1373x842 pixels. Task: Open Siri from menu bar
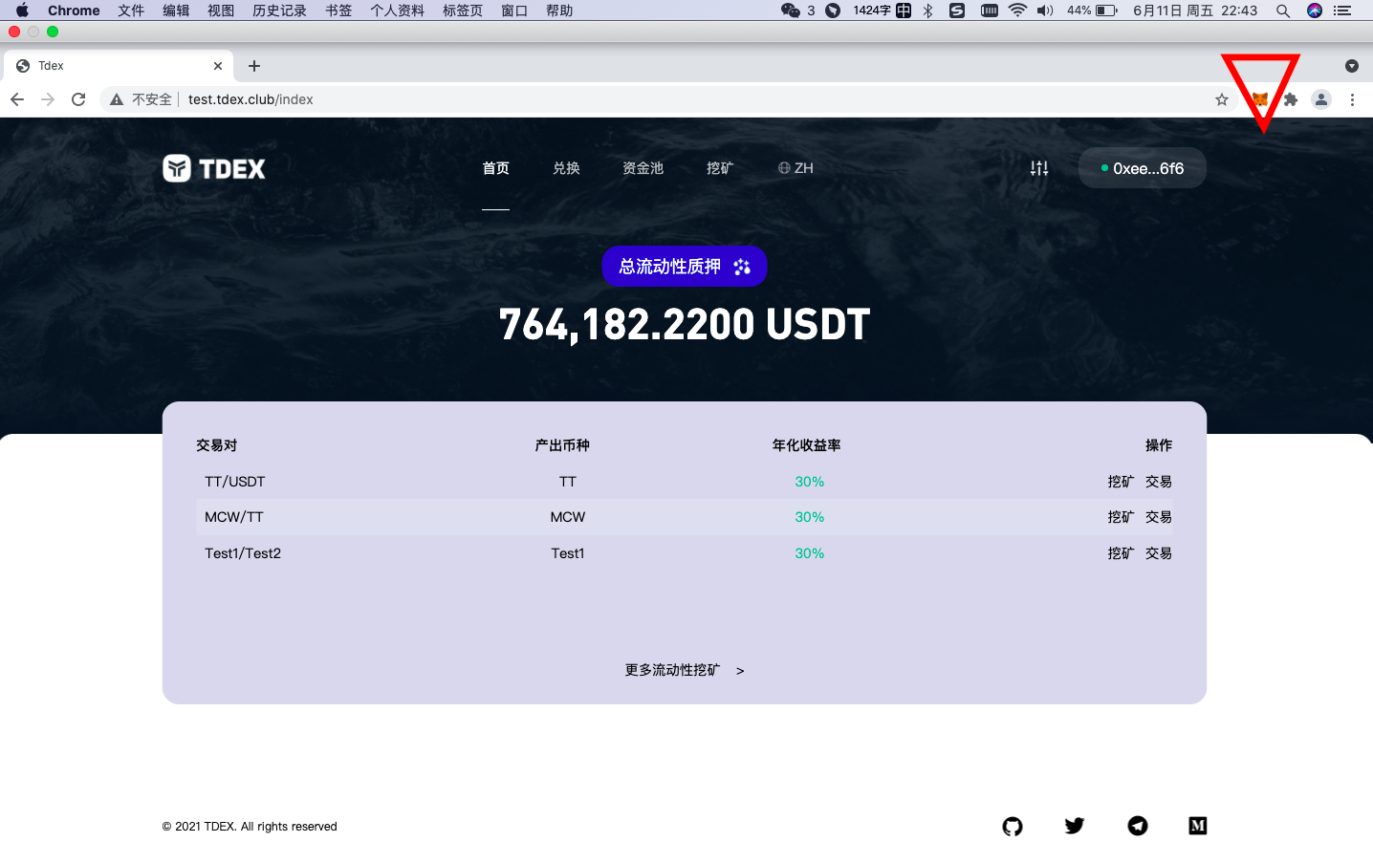pos(1315,11)
